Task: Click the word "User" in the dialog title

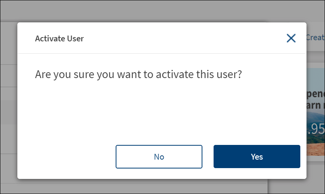Action: (76, 38)
